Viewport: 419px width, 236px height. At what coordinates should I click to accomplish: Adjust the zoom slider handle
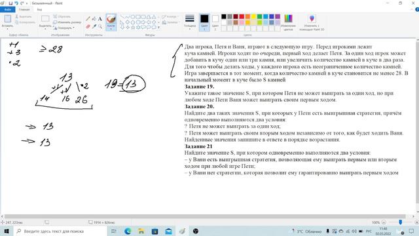tap(400, 222)
